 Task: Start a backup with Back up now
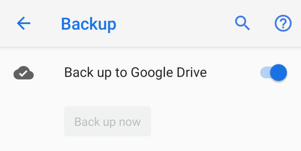tap(108, 121)
